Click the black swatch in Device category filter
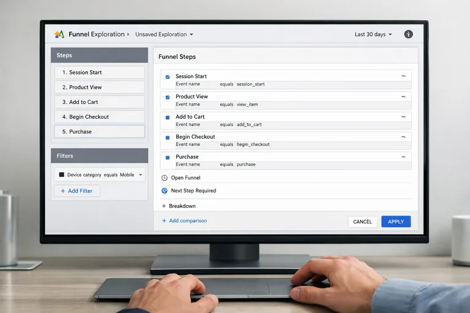470x313 pixels. [61, 175]
